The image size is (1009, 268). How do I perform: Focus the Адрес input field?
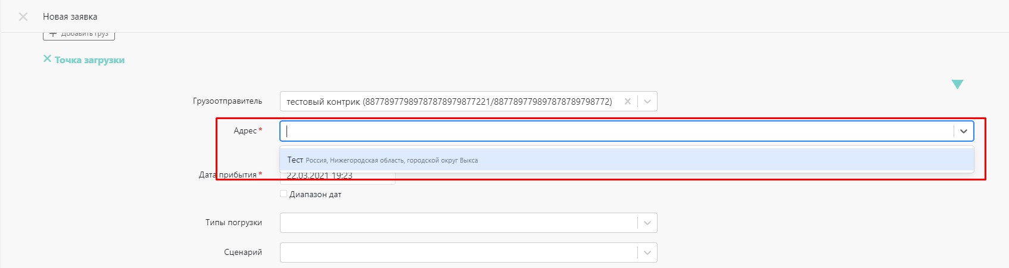tap(616, 131)
